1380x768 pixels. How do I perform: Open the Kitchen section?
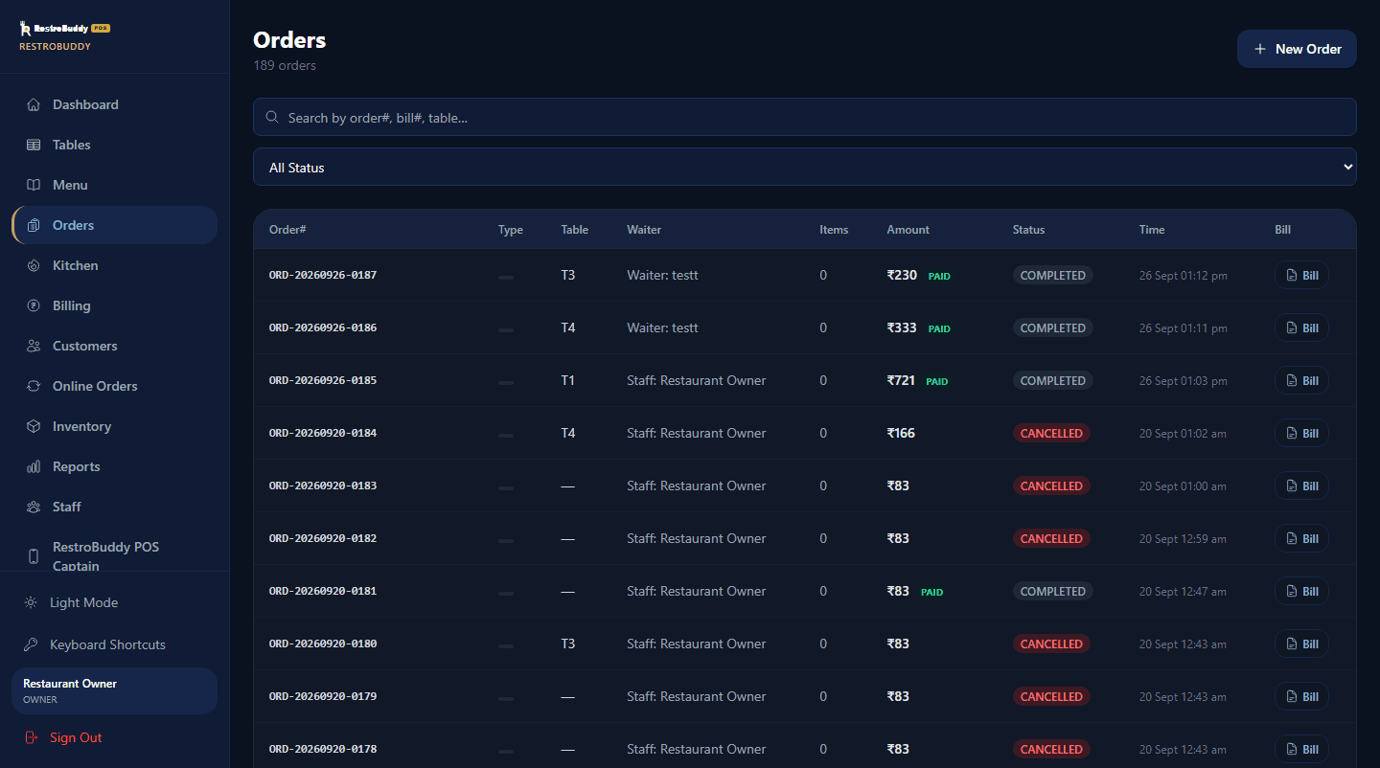tap(114, 265)
